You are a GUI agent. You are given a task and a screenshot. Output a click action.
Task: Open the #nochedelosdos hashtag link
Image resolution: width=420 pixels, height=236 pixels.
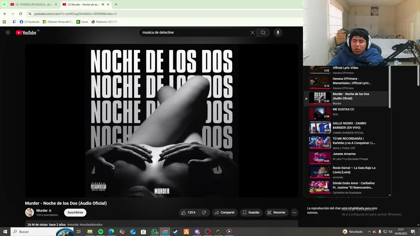click(91, 225)
